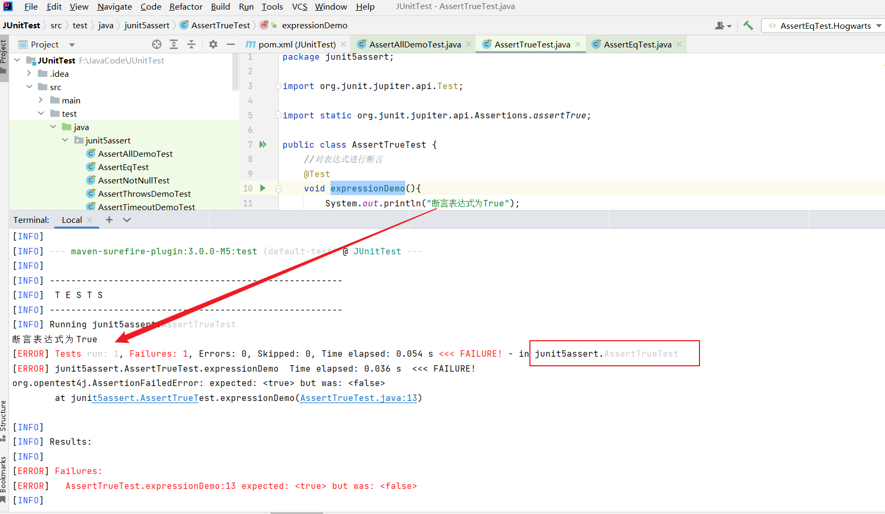Screen dimensions: 885x514
Task: Run expressionDemo test via gutter arrow
Action: click(263, 188)
